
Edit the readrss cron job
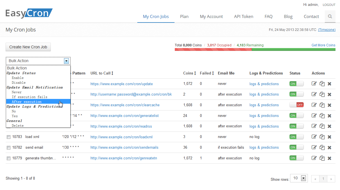click(314, 126)
